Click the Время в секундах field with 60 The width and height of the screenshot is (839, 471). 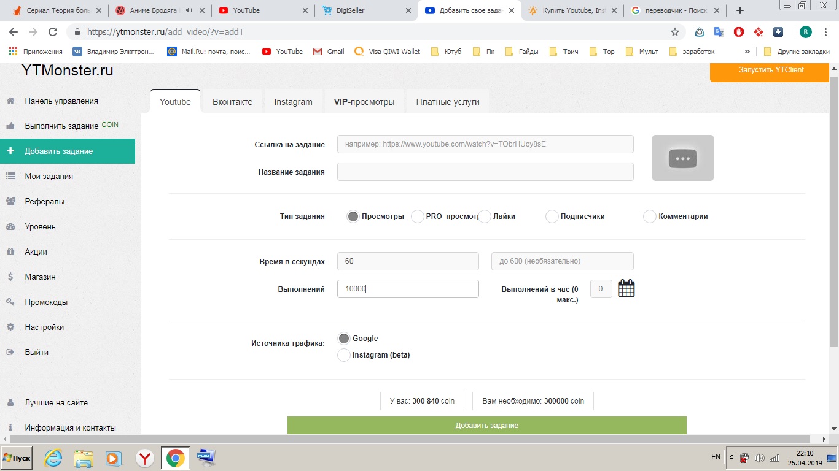pos(408,261)
